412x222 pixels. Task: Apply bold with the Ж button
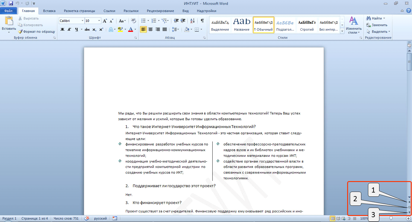(x=62, y=29)
